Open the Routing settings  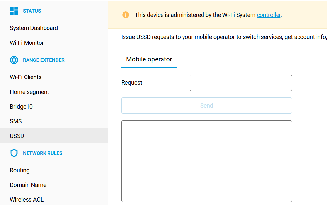click(20, 170)
